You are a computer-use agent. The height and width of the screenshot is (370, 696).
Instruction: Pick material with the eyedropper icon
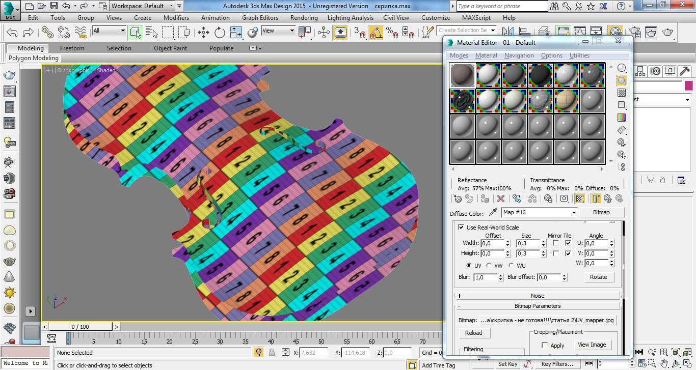pos(493,212)
